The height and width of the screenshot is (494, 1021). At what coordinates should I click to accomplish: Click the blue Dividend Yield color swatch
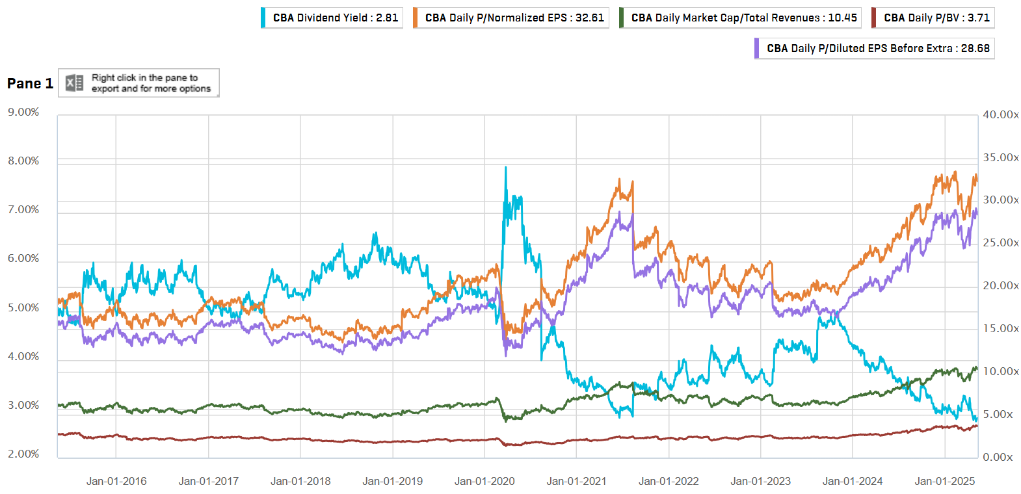point(263,18)
